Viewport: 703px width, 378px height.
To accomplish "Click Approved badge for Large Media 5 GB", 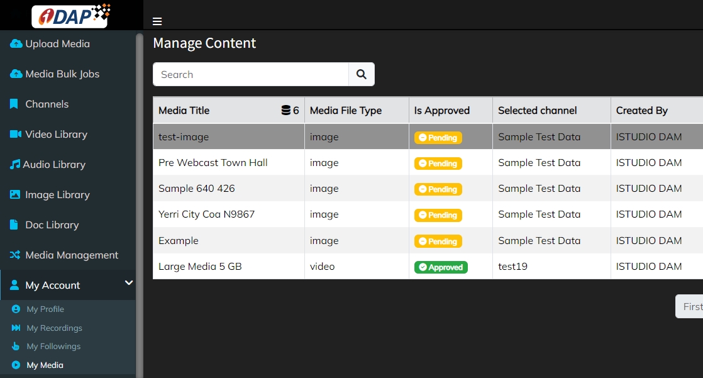I will [x=441, y=267].
